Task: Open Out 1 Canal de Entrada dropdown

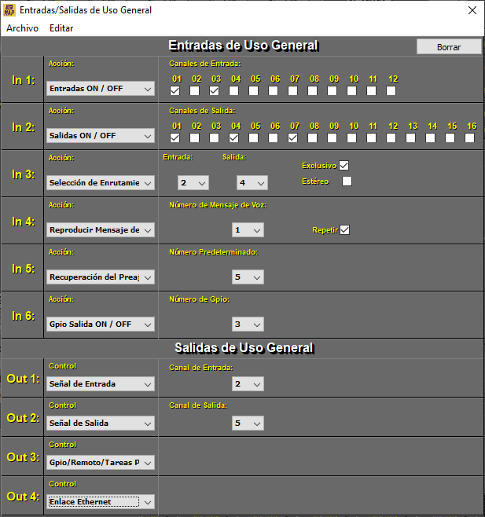Action: coord(248,384)
